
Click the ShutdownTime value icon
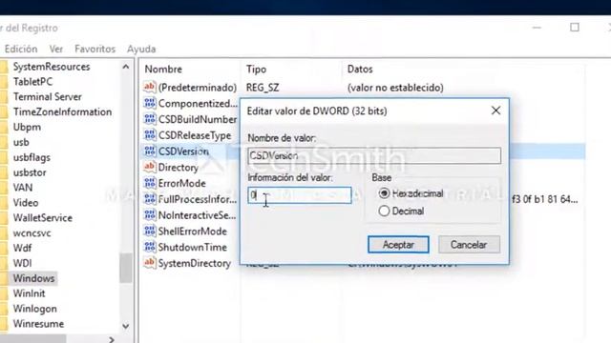pos(150,247)
